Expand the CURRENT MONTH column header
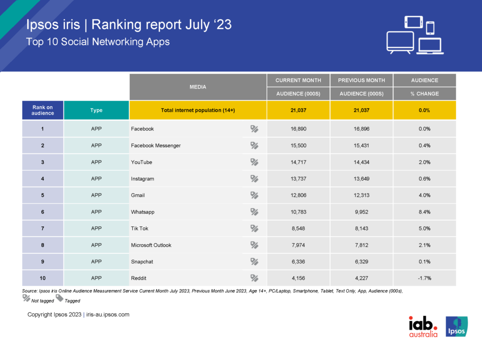Image resolution: width=482 pixels, height=341 pixels. [x=298, y=80]
